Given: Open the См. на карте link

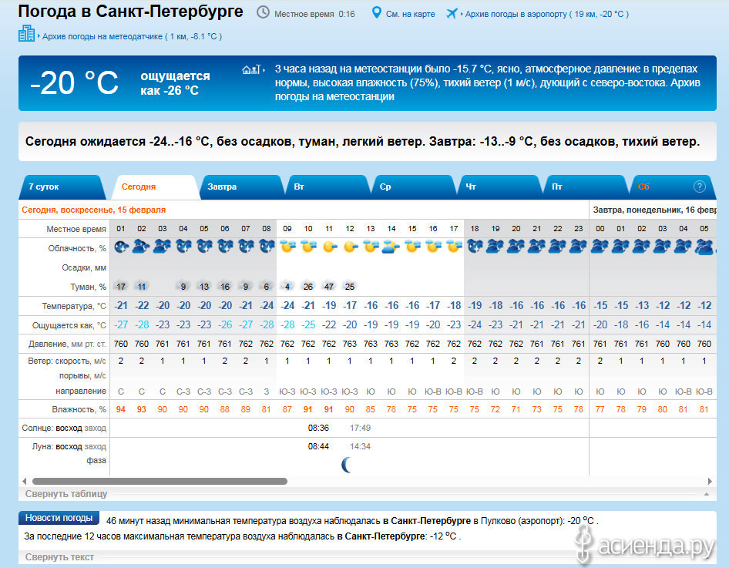Looking at the screenshot, I should point(410,14).
